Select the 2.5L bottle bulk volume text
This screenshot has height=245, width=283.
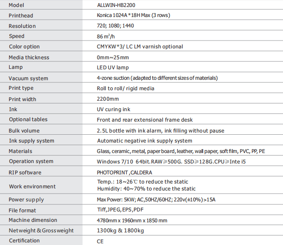pos(160,130)
